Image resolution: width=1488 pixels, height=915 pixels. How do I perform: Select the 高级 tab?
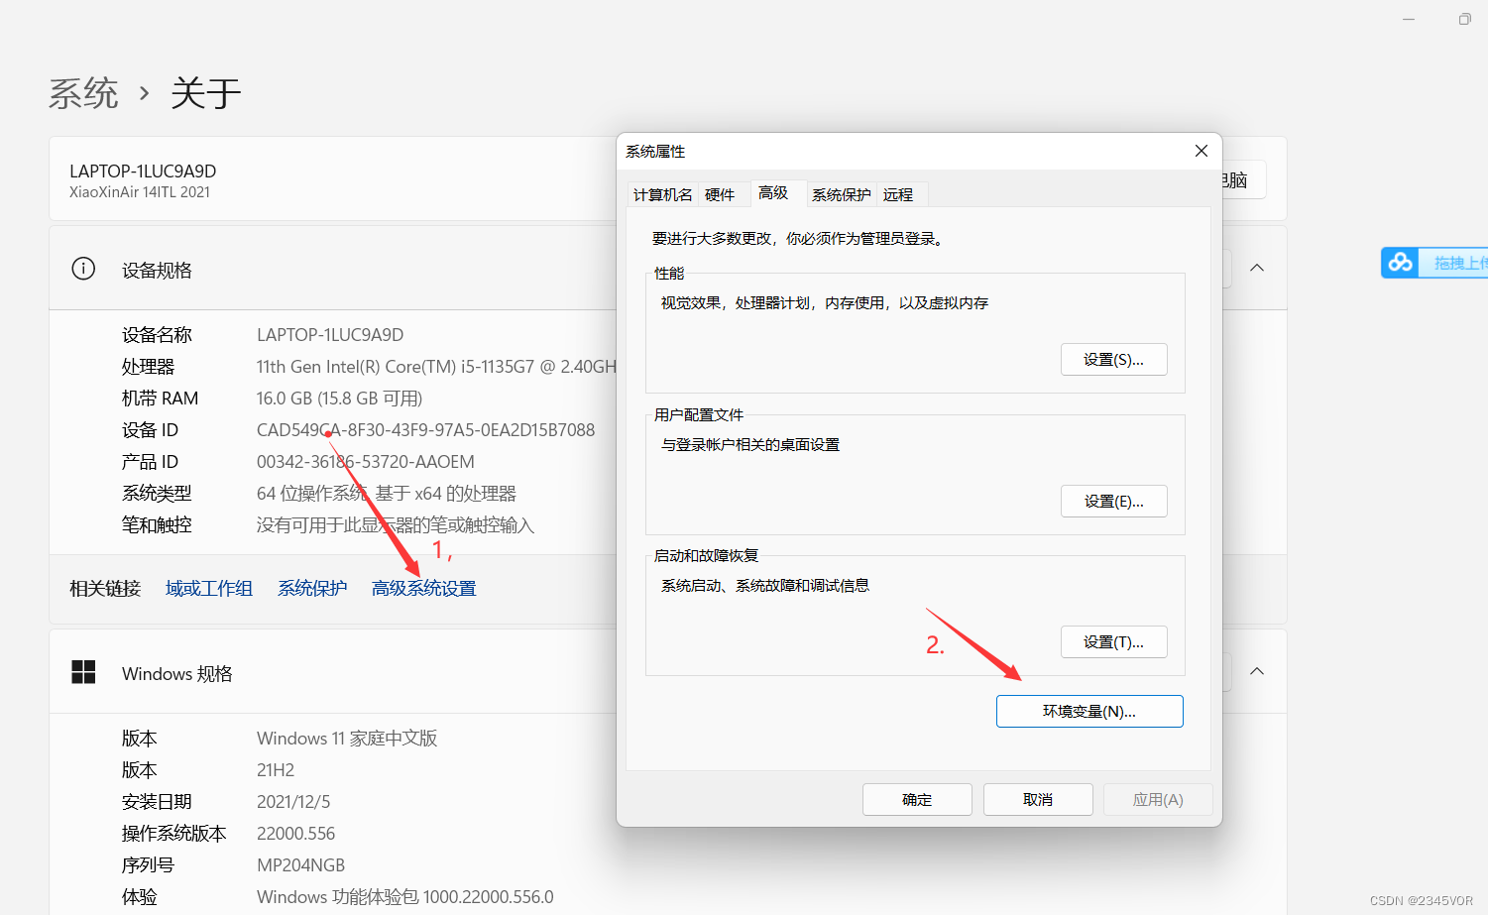(773, 192)
